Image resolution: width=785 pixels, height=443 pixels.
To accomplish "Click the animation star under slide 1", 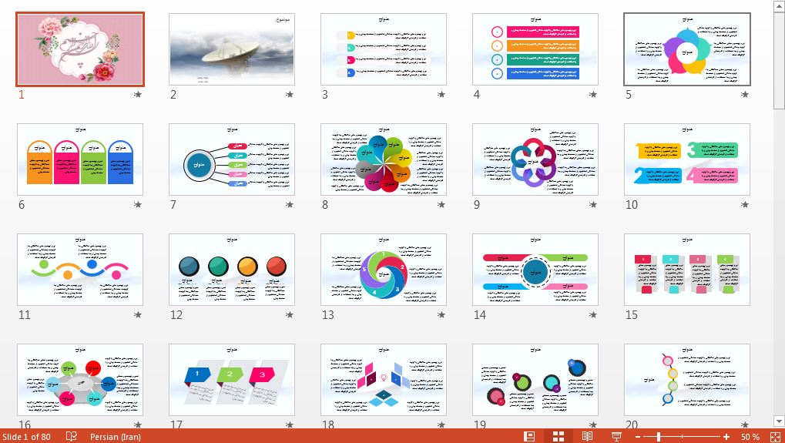I will [138, 95].
